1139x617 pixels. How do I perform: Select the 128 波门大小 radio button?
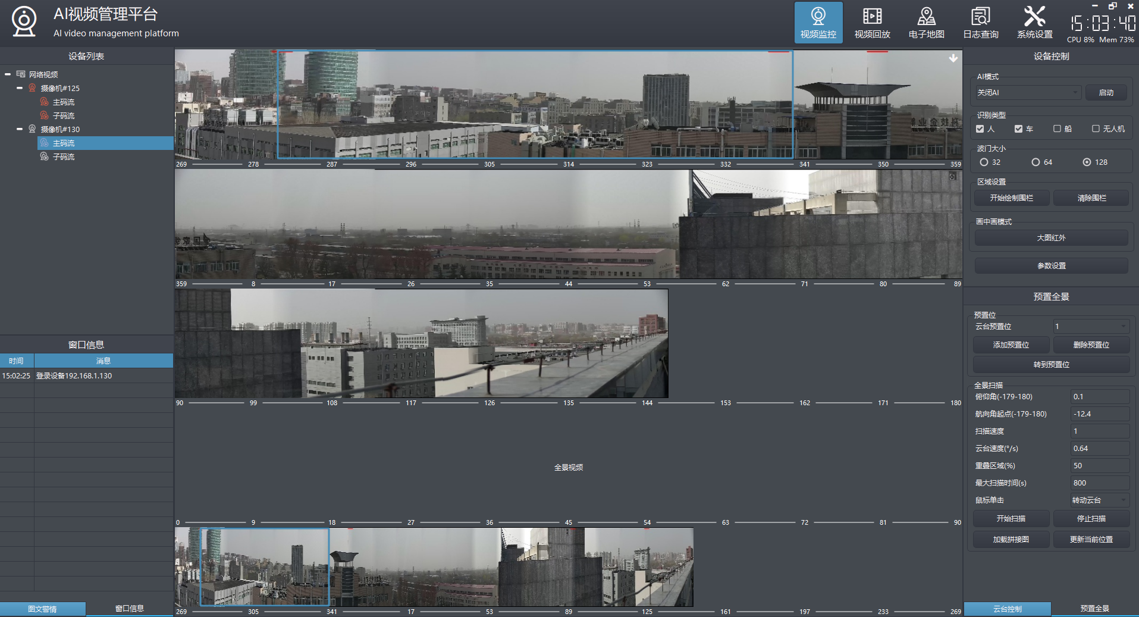[1087, 162]
